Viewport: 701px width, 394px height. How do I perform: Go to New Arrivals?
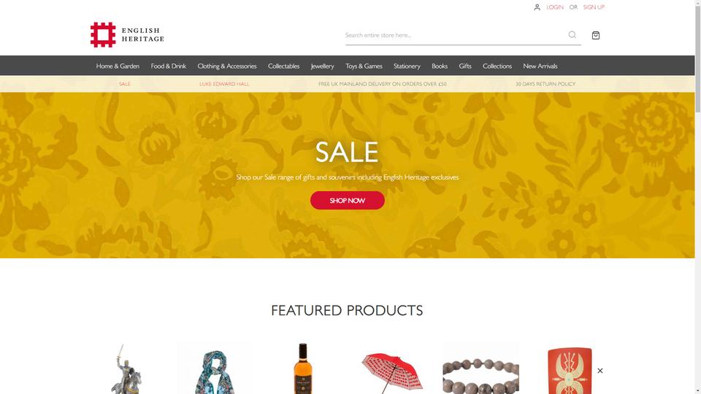click(540, 66)
